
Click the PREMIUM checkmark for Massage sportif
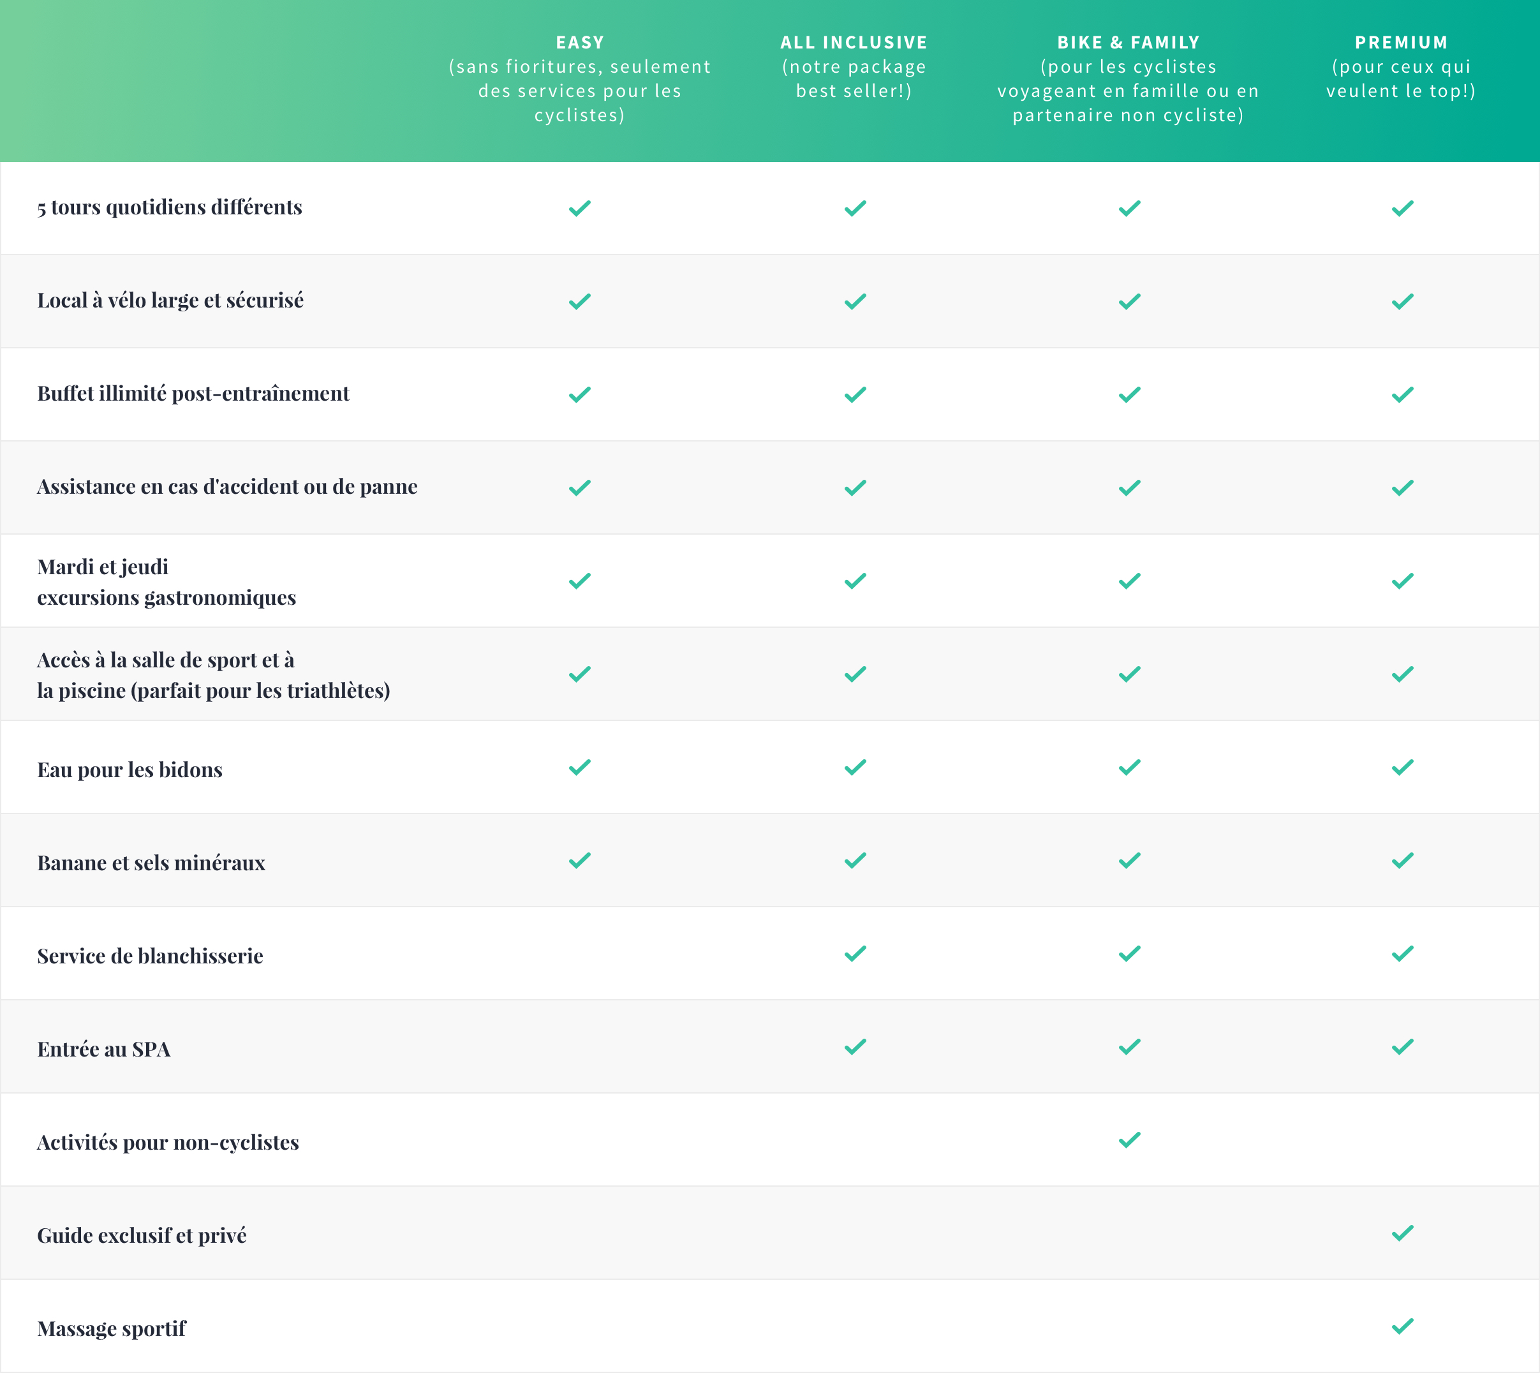click(1402, 1326)
